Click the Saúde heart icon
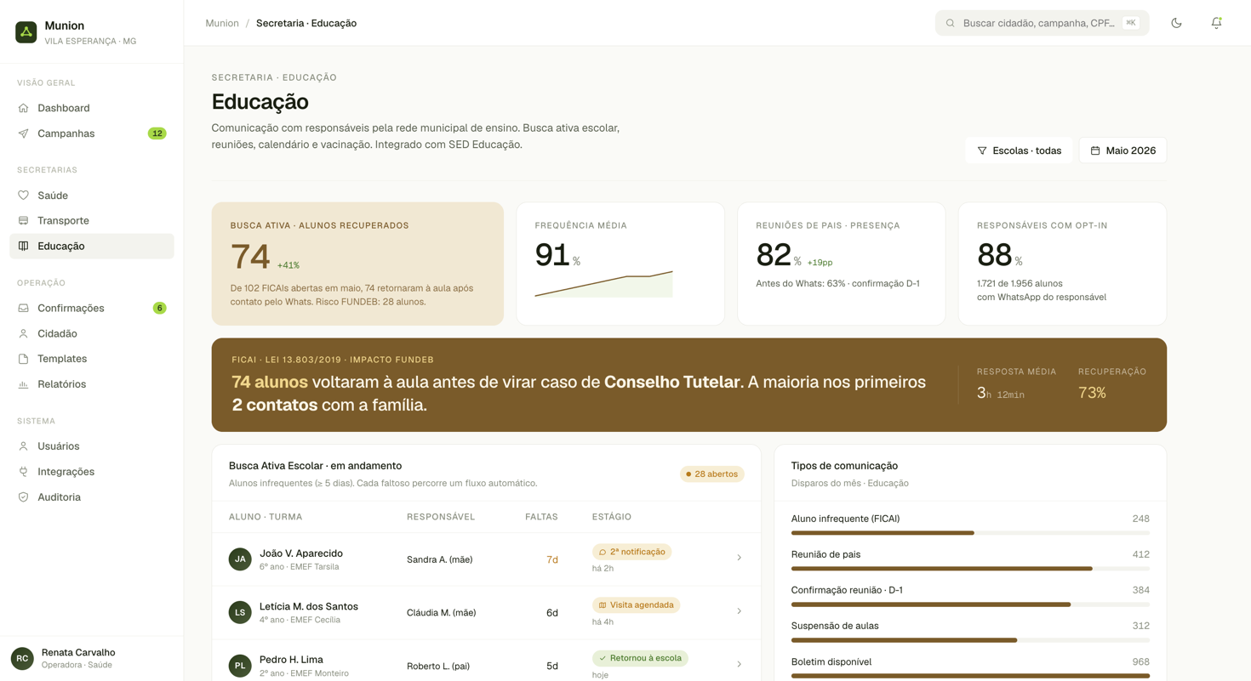Viewport: 1251px width, 681px height. coord(23,196)
